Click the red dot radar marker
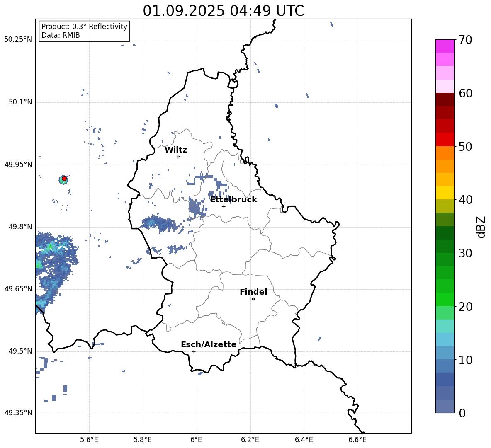The height and width of the screenshot is (448, 491). 64,179
